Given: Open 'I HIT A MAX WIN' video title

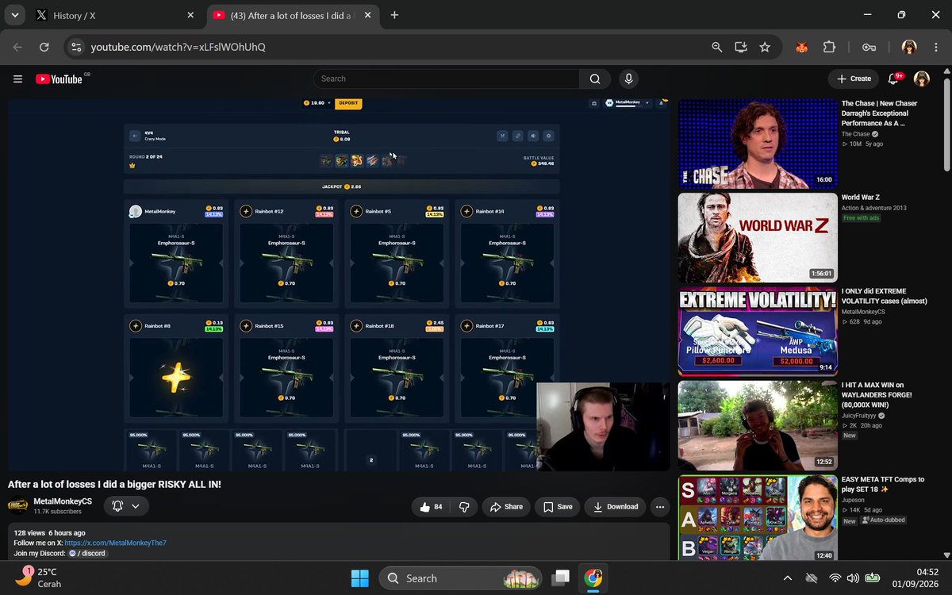Looking at the screenshot, I should (x=877, y=394).
